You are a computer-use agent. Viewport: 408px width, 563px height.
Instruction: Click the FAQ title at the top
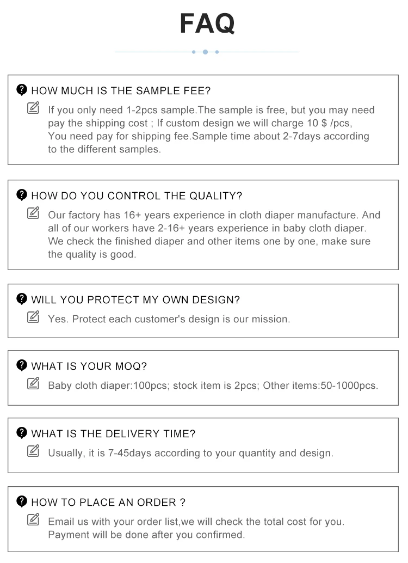(x=207, y=23)
